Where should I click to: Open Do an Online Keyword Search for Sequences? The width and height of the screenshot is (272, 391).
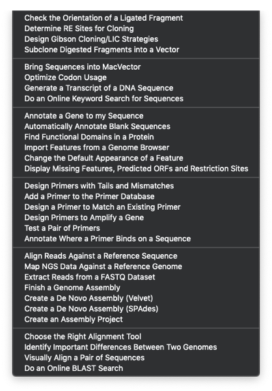click(136, 98)
